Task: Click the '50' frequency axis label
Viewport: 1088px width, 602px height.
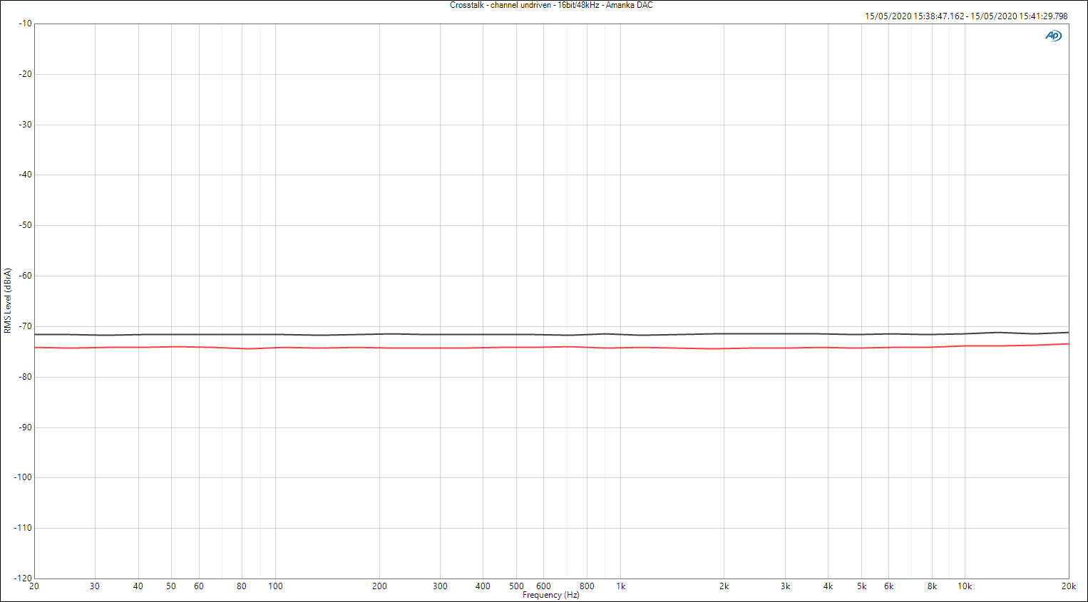Action: (171, 586)
